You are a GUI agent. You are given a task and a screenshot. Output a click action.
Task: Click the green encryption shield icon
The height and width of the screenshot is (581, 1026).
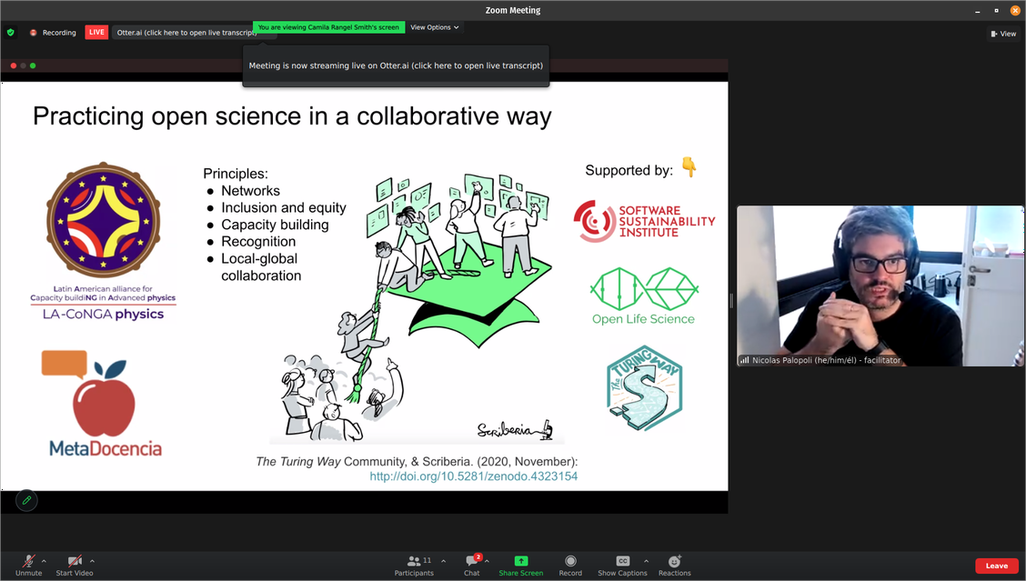pyautogui.click(x=11, y=32)
